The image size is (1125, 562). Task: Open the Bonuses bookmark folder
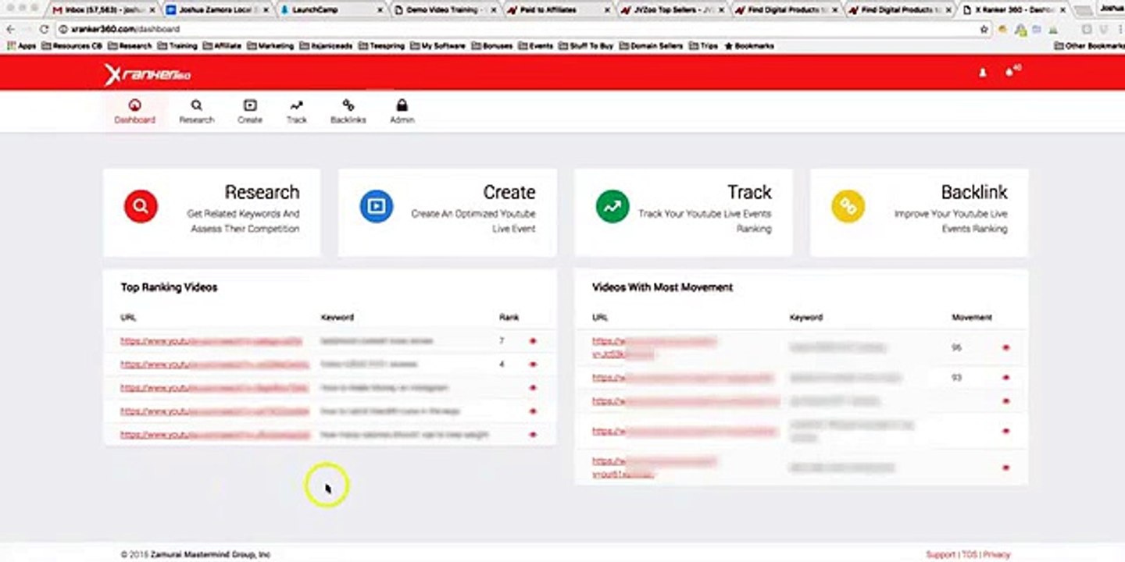pos(494,46)
